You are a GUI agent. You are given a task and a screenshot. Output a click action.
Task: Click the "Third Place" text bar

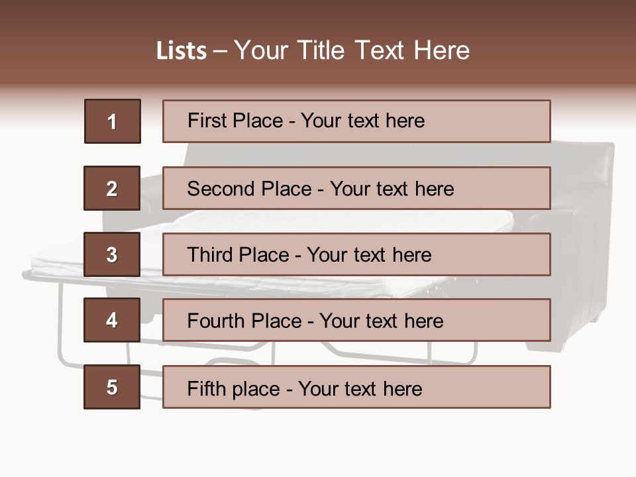tap(356, 254)
